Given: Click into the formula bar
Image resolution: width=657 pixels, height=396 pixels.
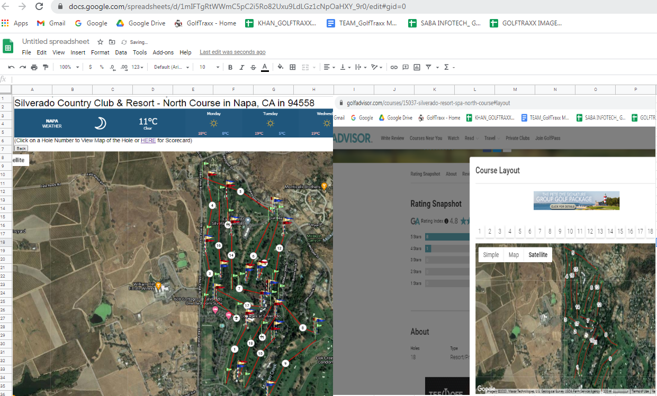Looking at the screenshot, I should pos(334,79).
